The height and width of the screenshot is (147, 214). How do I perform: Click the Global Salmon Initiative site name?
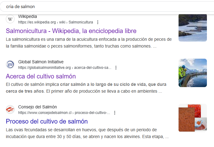[x=41, y=62]
